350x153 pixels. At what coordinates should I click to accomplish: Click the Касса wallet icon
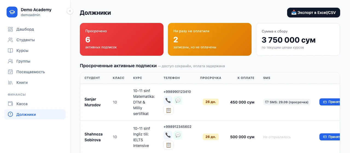click(10, 104)
